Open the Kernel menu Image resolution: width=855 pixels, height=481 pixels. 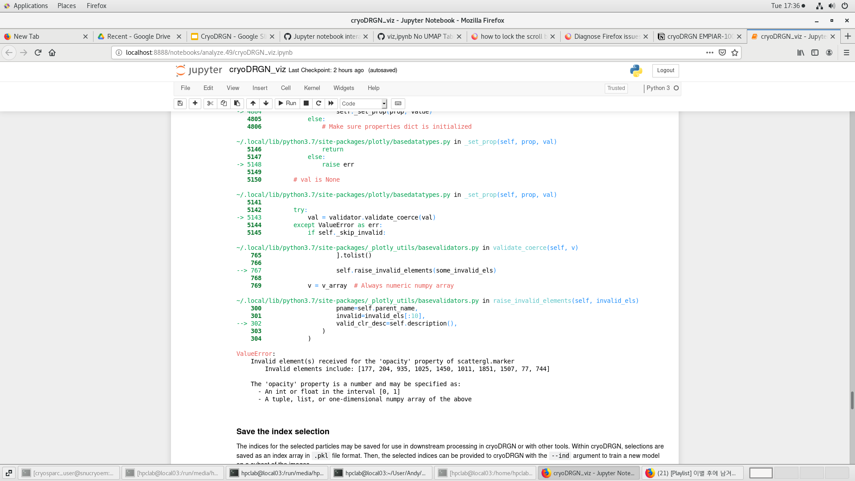(312, 88)
